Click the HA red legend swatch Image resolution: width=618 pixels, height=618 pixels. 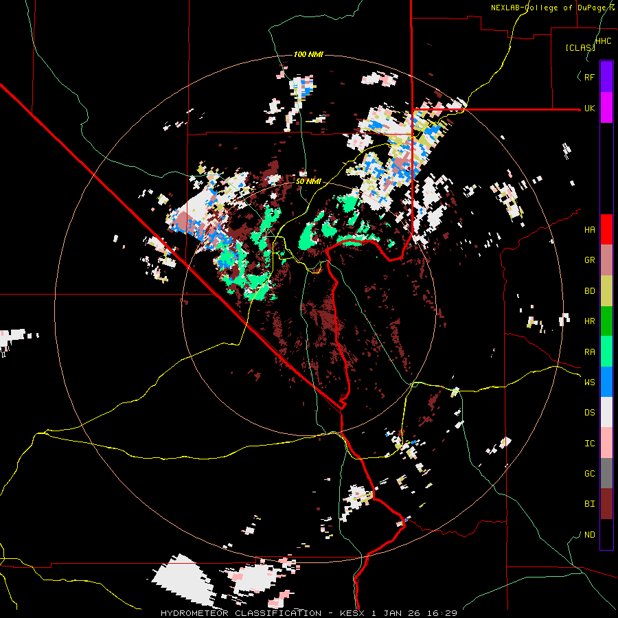click(606, 229)
